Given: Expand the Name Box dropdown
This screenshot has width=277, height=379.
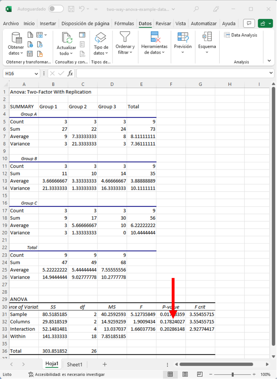Looking at the screenshot, I should [36, 74].
